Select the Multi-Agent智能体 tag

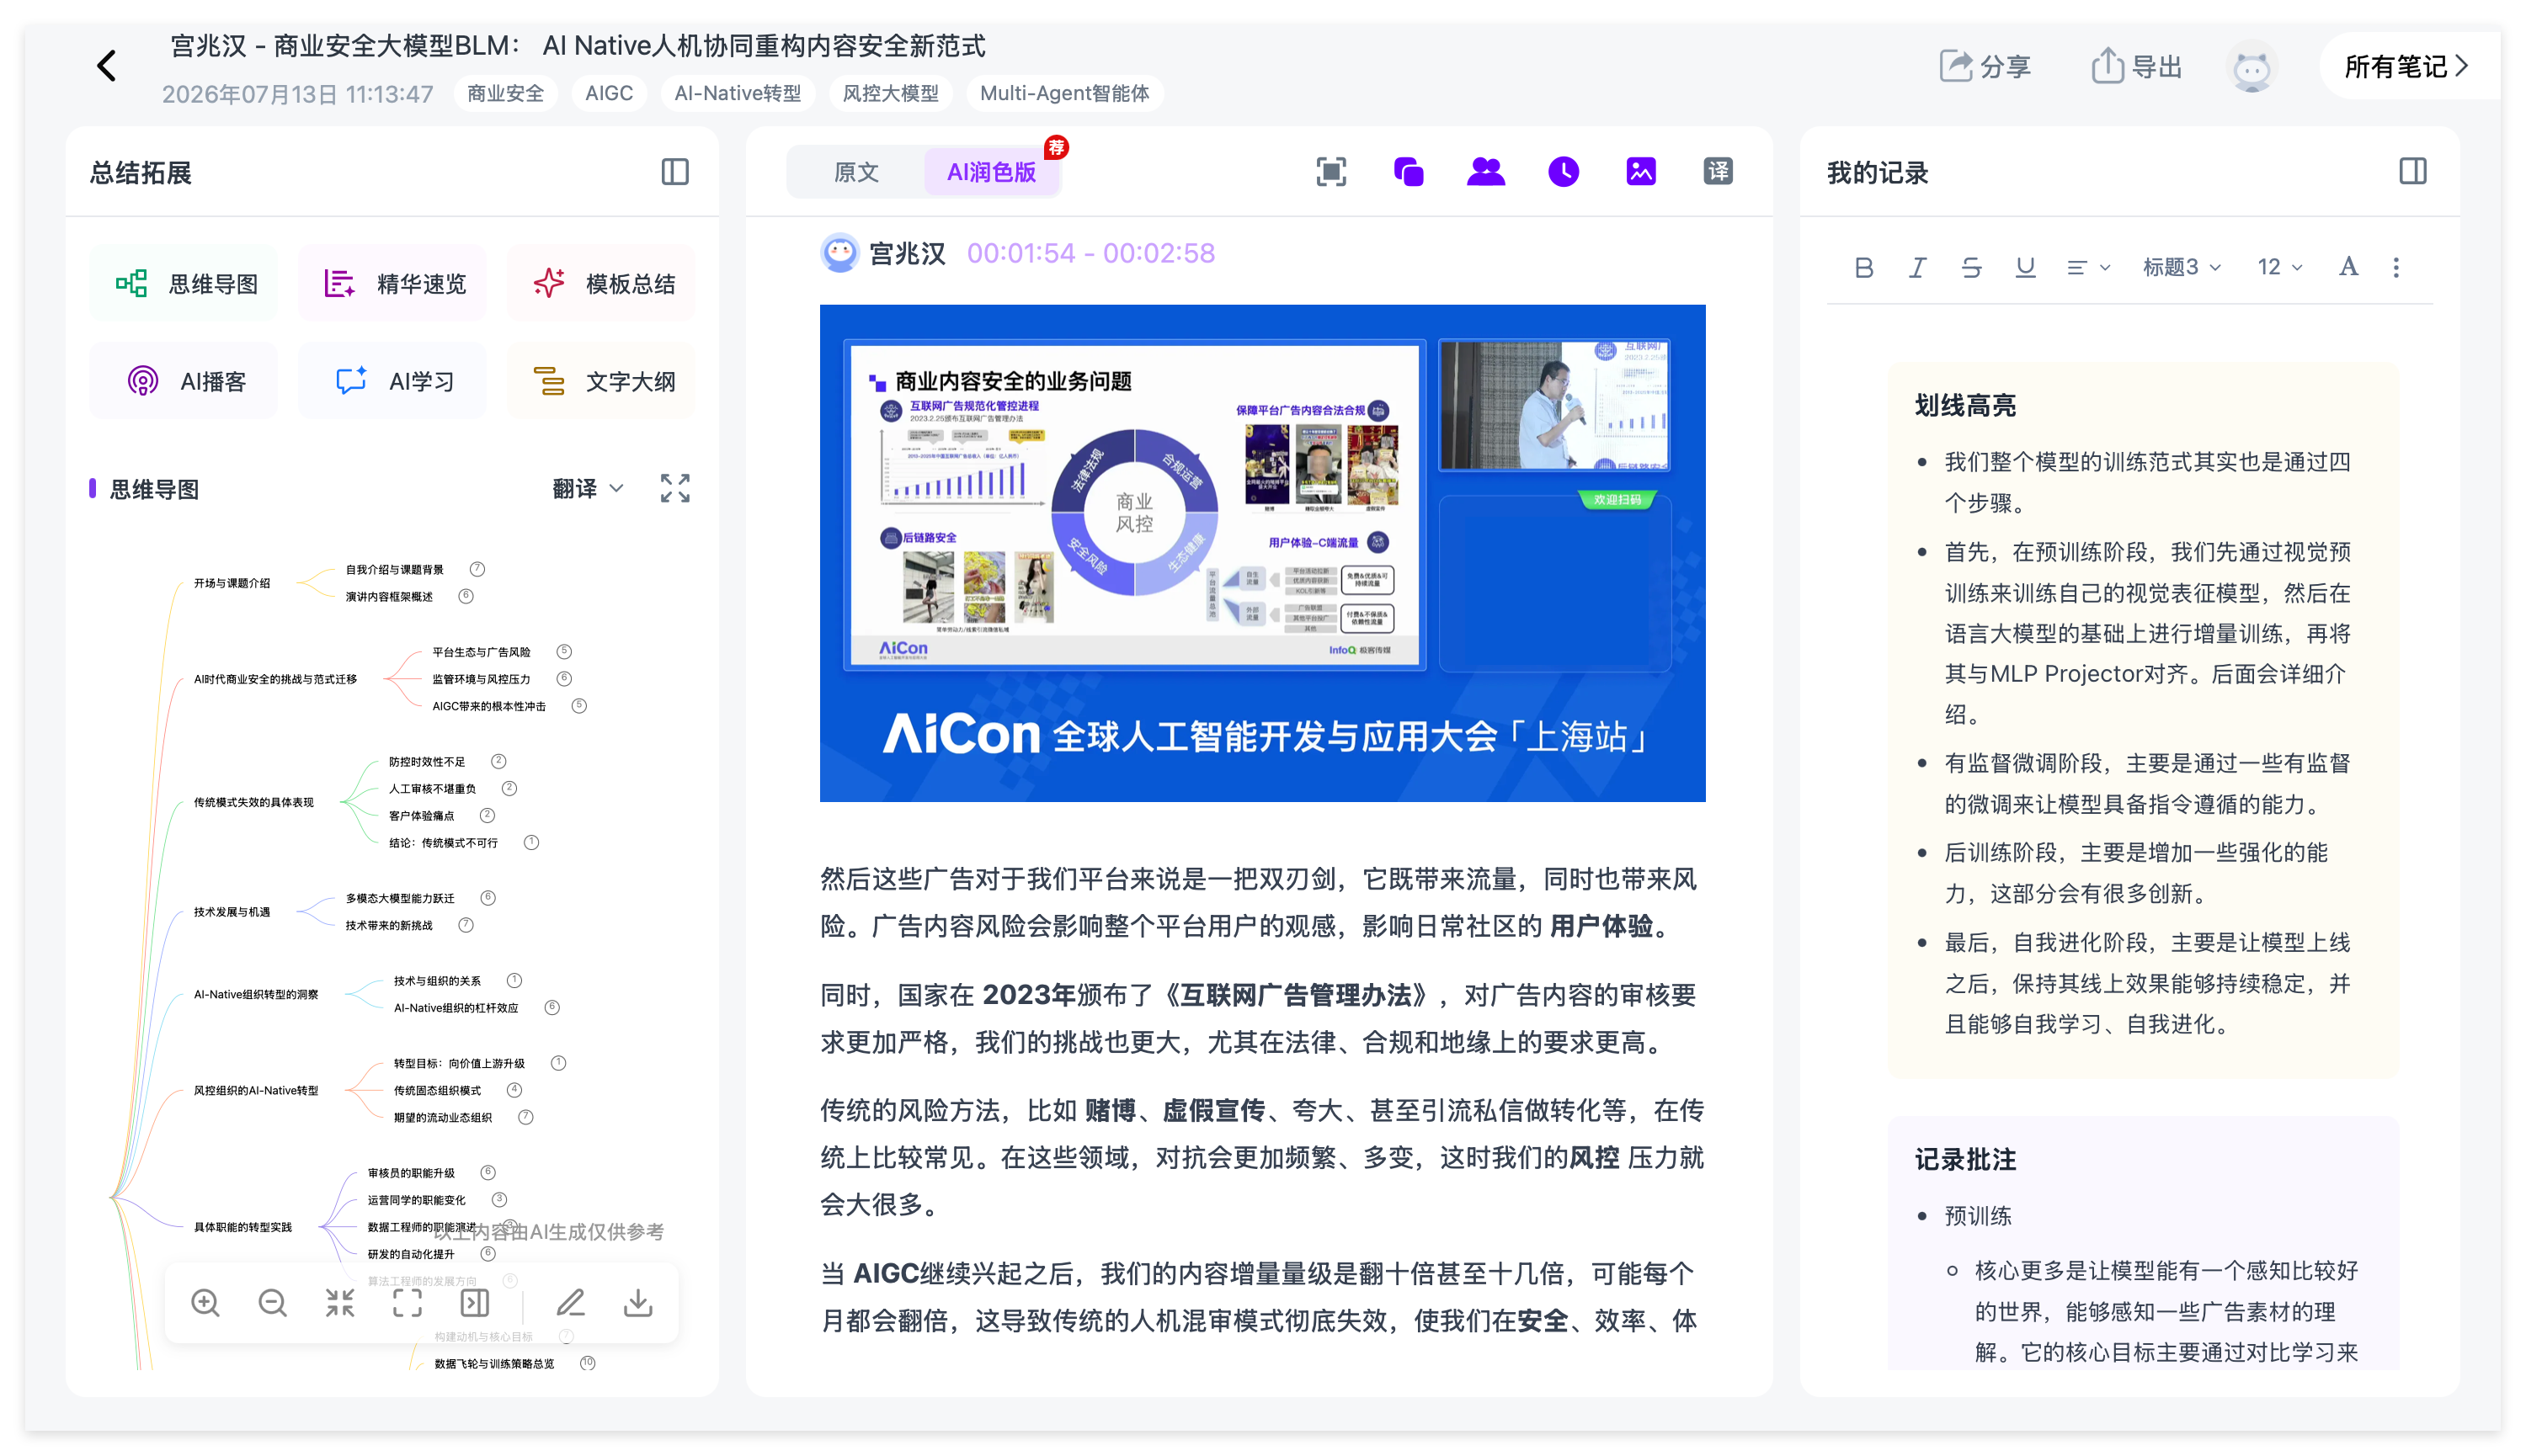pyautogui.click(x=1064, y=94)
